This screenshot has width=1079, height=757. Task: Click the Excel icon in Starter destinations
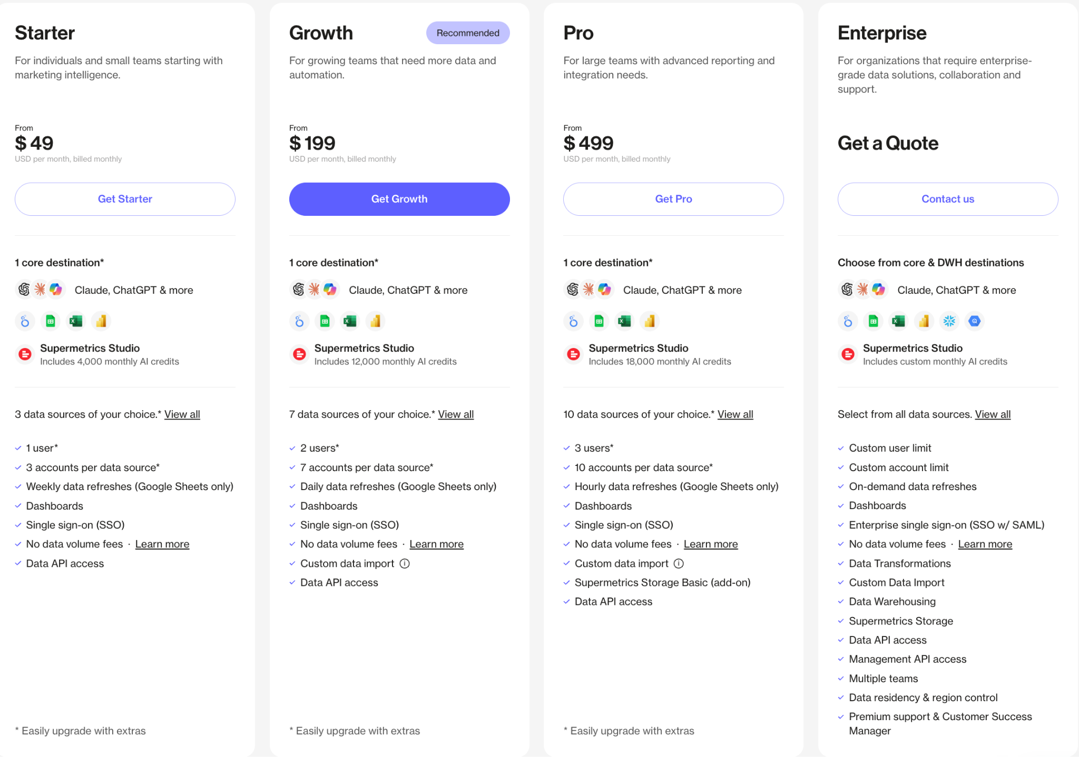pos(76,321)
